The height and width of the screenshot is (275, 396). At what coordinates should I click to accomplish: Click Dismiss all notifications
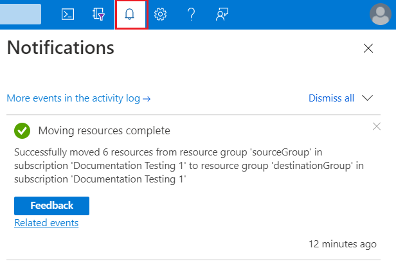pyautogui.click(x=331, y=98)
